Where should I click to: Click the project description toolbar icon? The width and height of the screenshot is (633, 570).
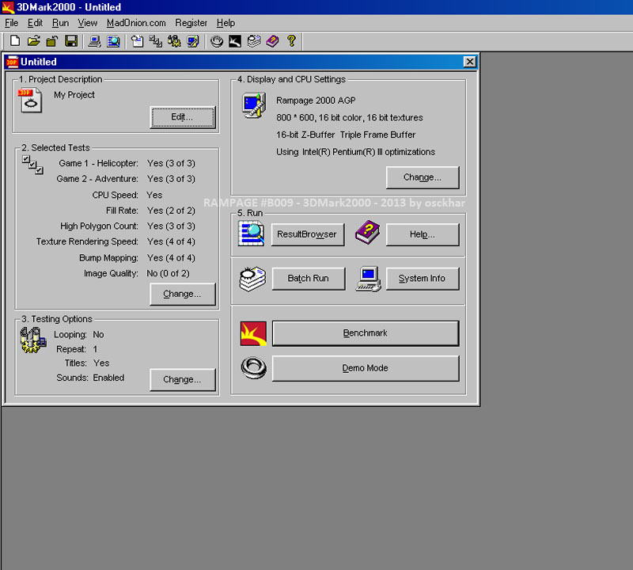[137, 41]
